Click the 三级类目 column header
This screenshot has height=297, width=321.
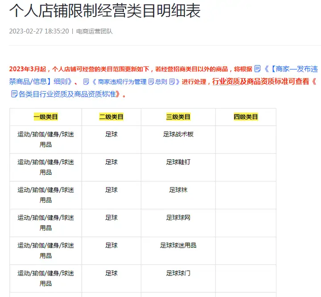[178, 117]
